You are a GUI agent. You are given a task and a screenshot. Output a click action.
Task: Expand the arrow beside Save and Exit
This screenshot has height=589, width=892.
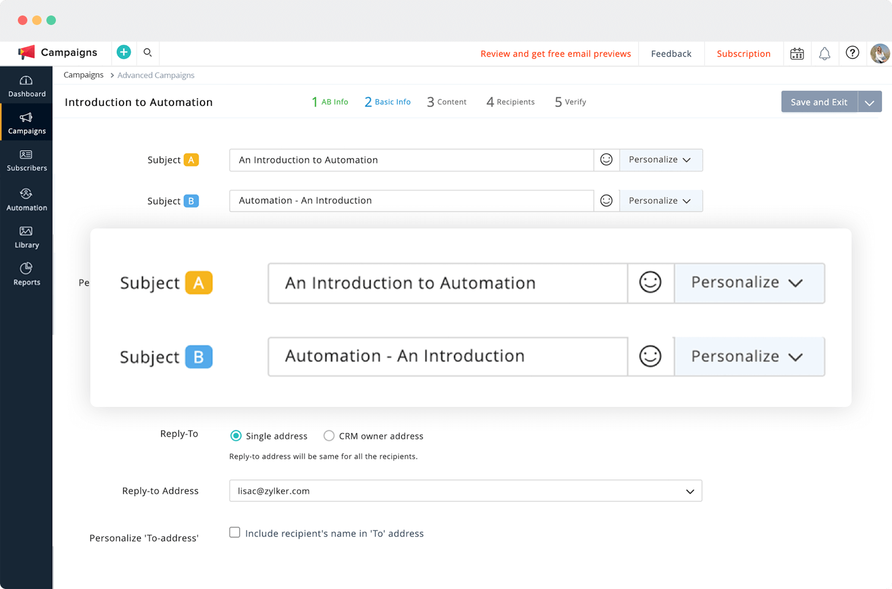[869, 102]
